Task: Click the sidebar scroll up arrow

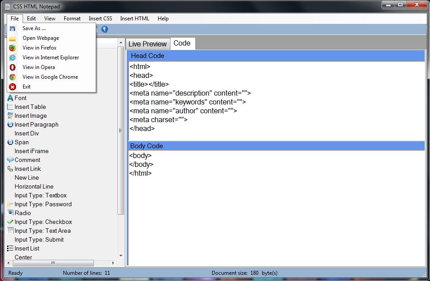Action: [x=121, y=42]
